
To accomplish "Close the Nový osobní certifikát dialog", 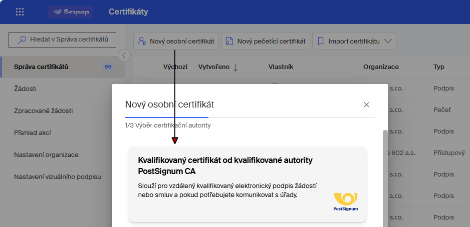I will coord(366,104).
